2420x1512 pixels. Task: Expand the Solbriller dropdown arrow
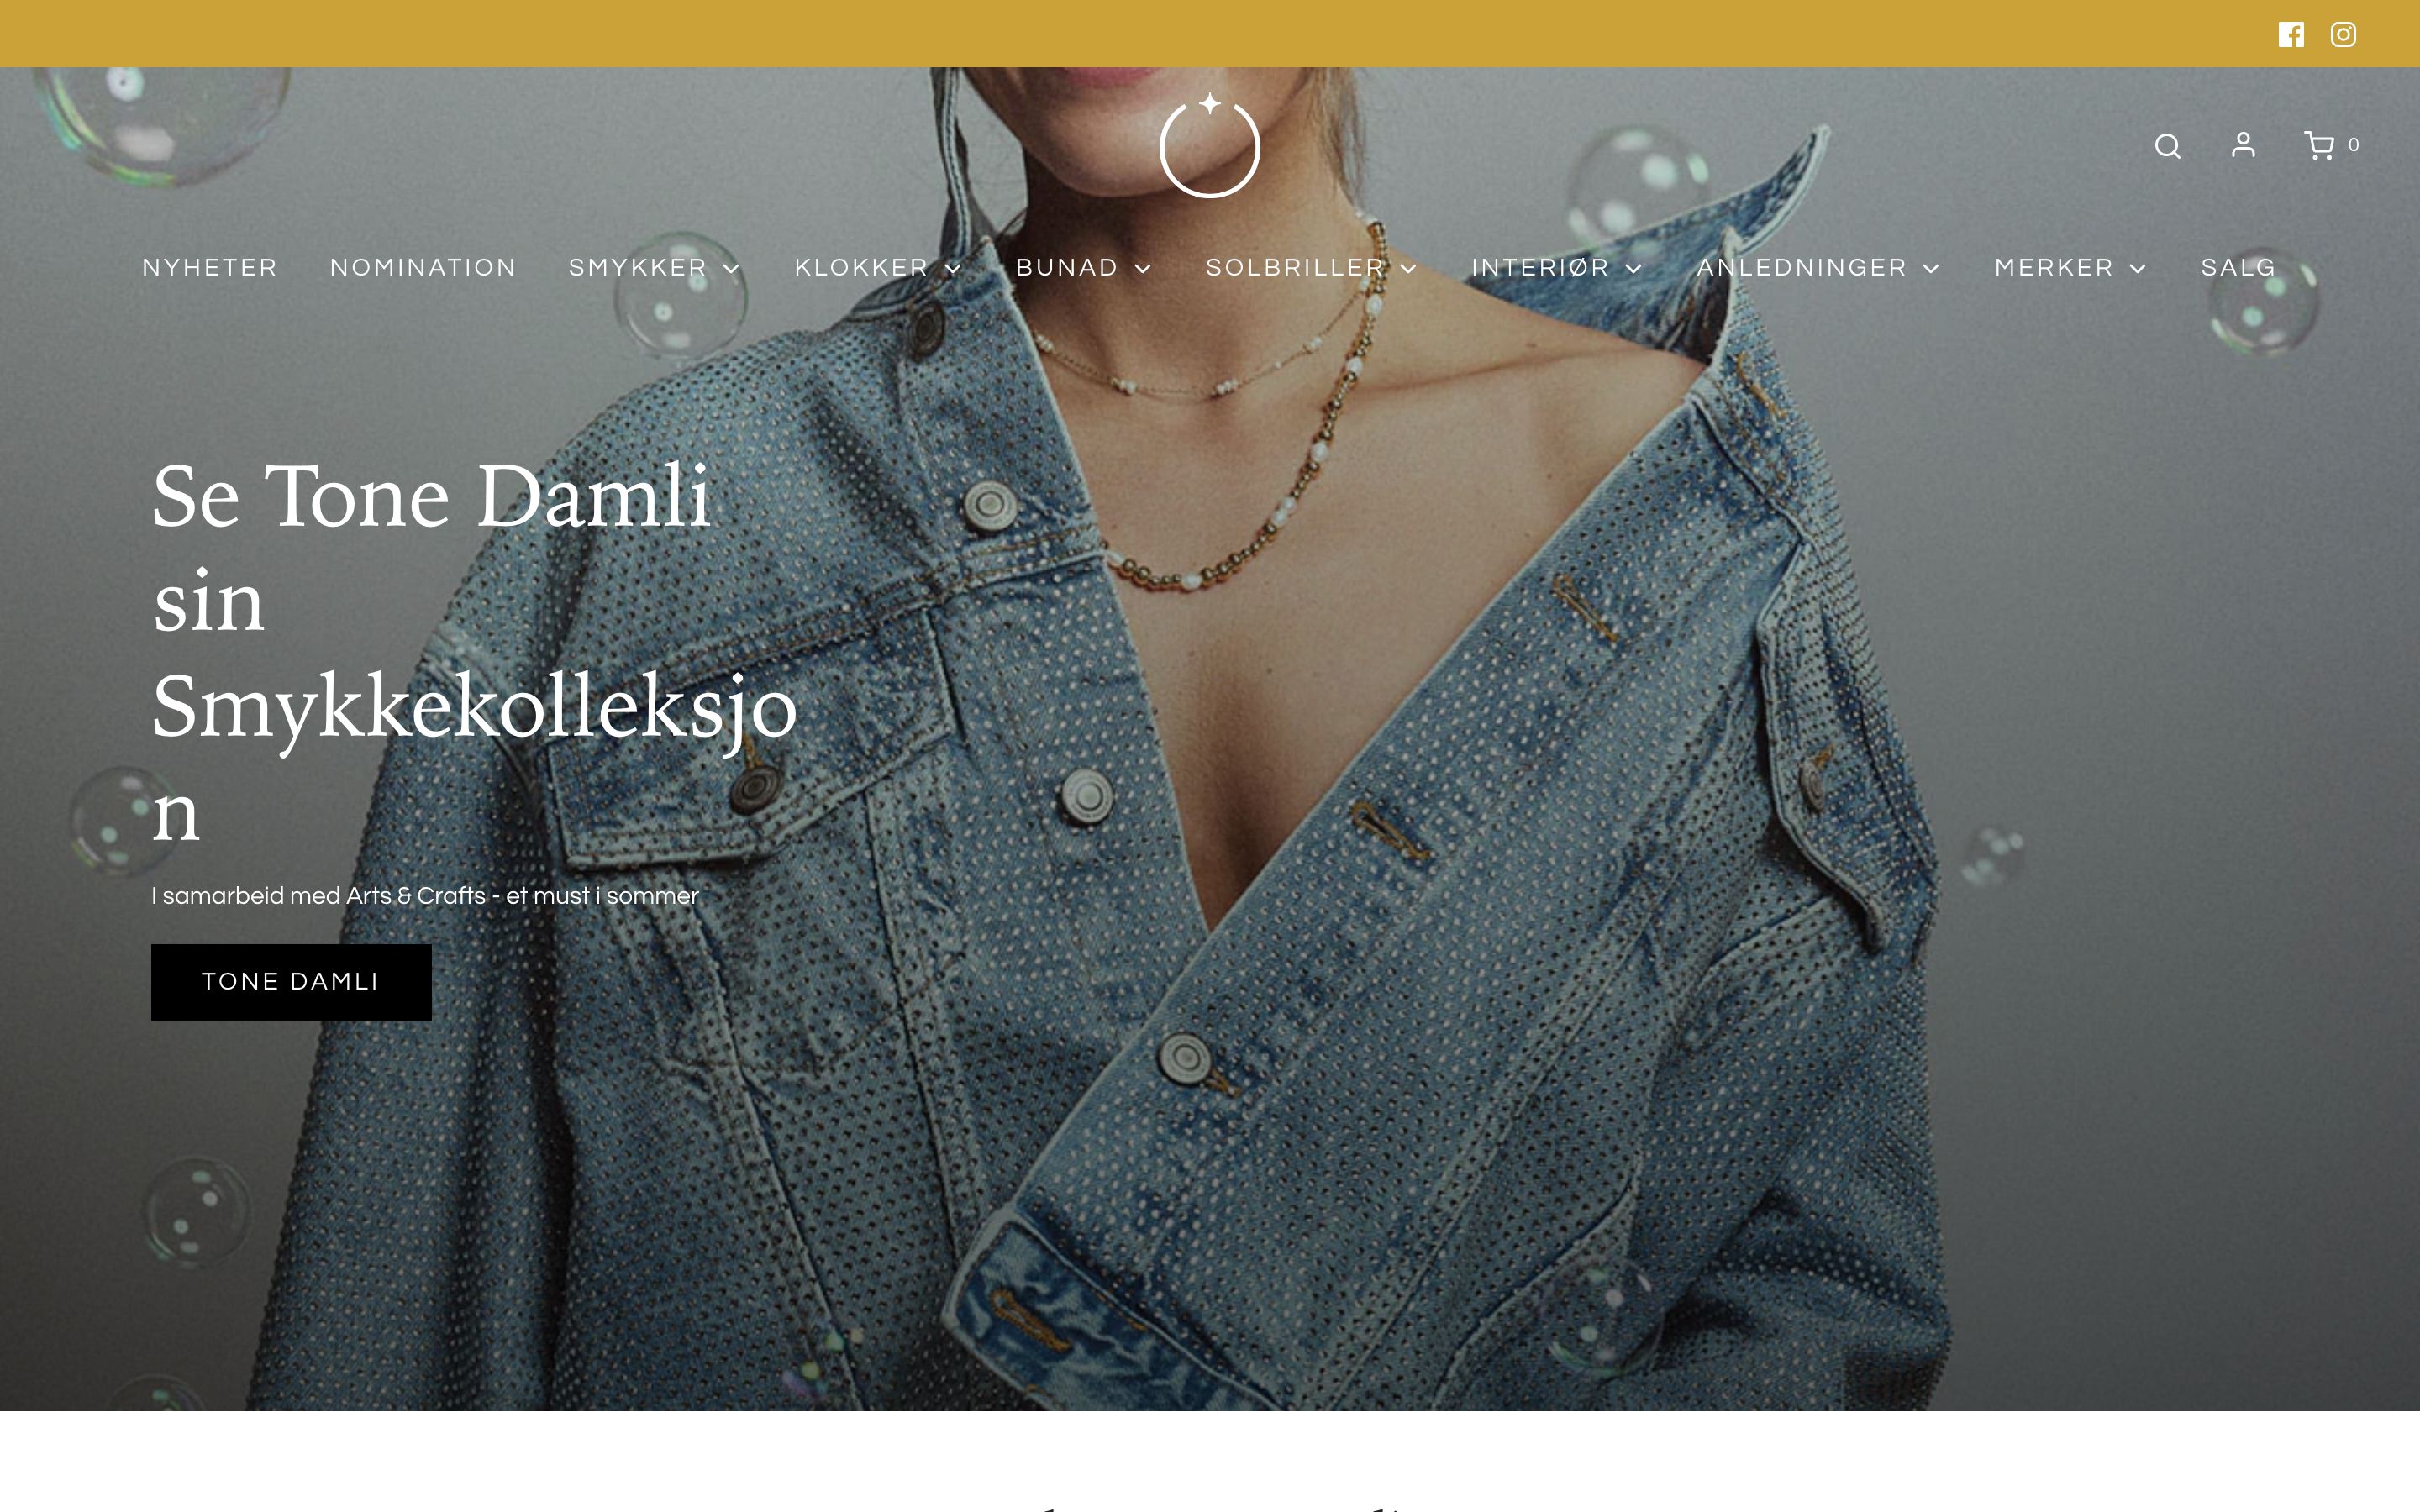tap(1409, 268)
